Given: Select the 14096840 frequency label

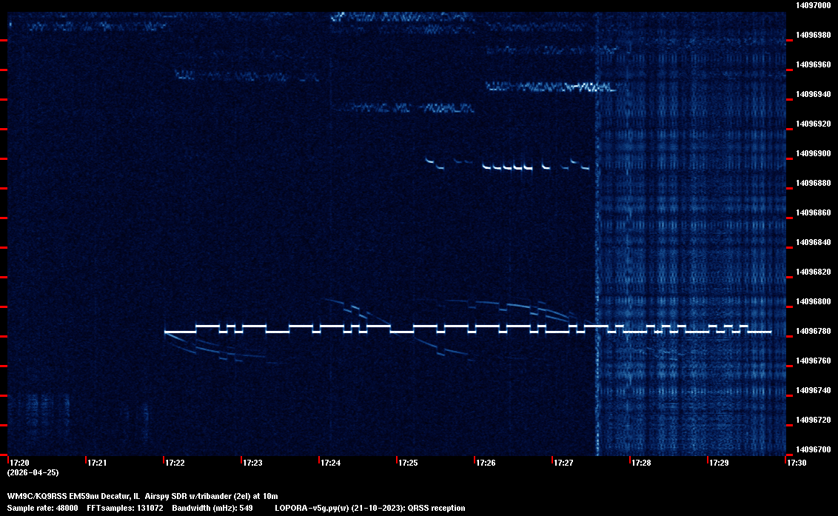Looking at the screenshot, I should pyautogui.click(x=813, y=242).
